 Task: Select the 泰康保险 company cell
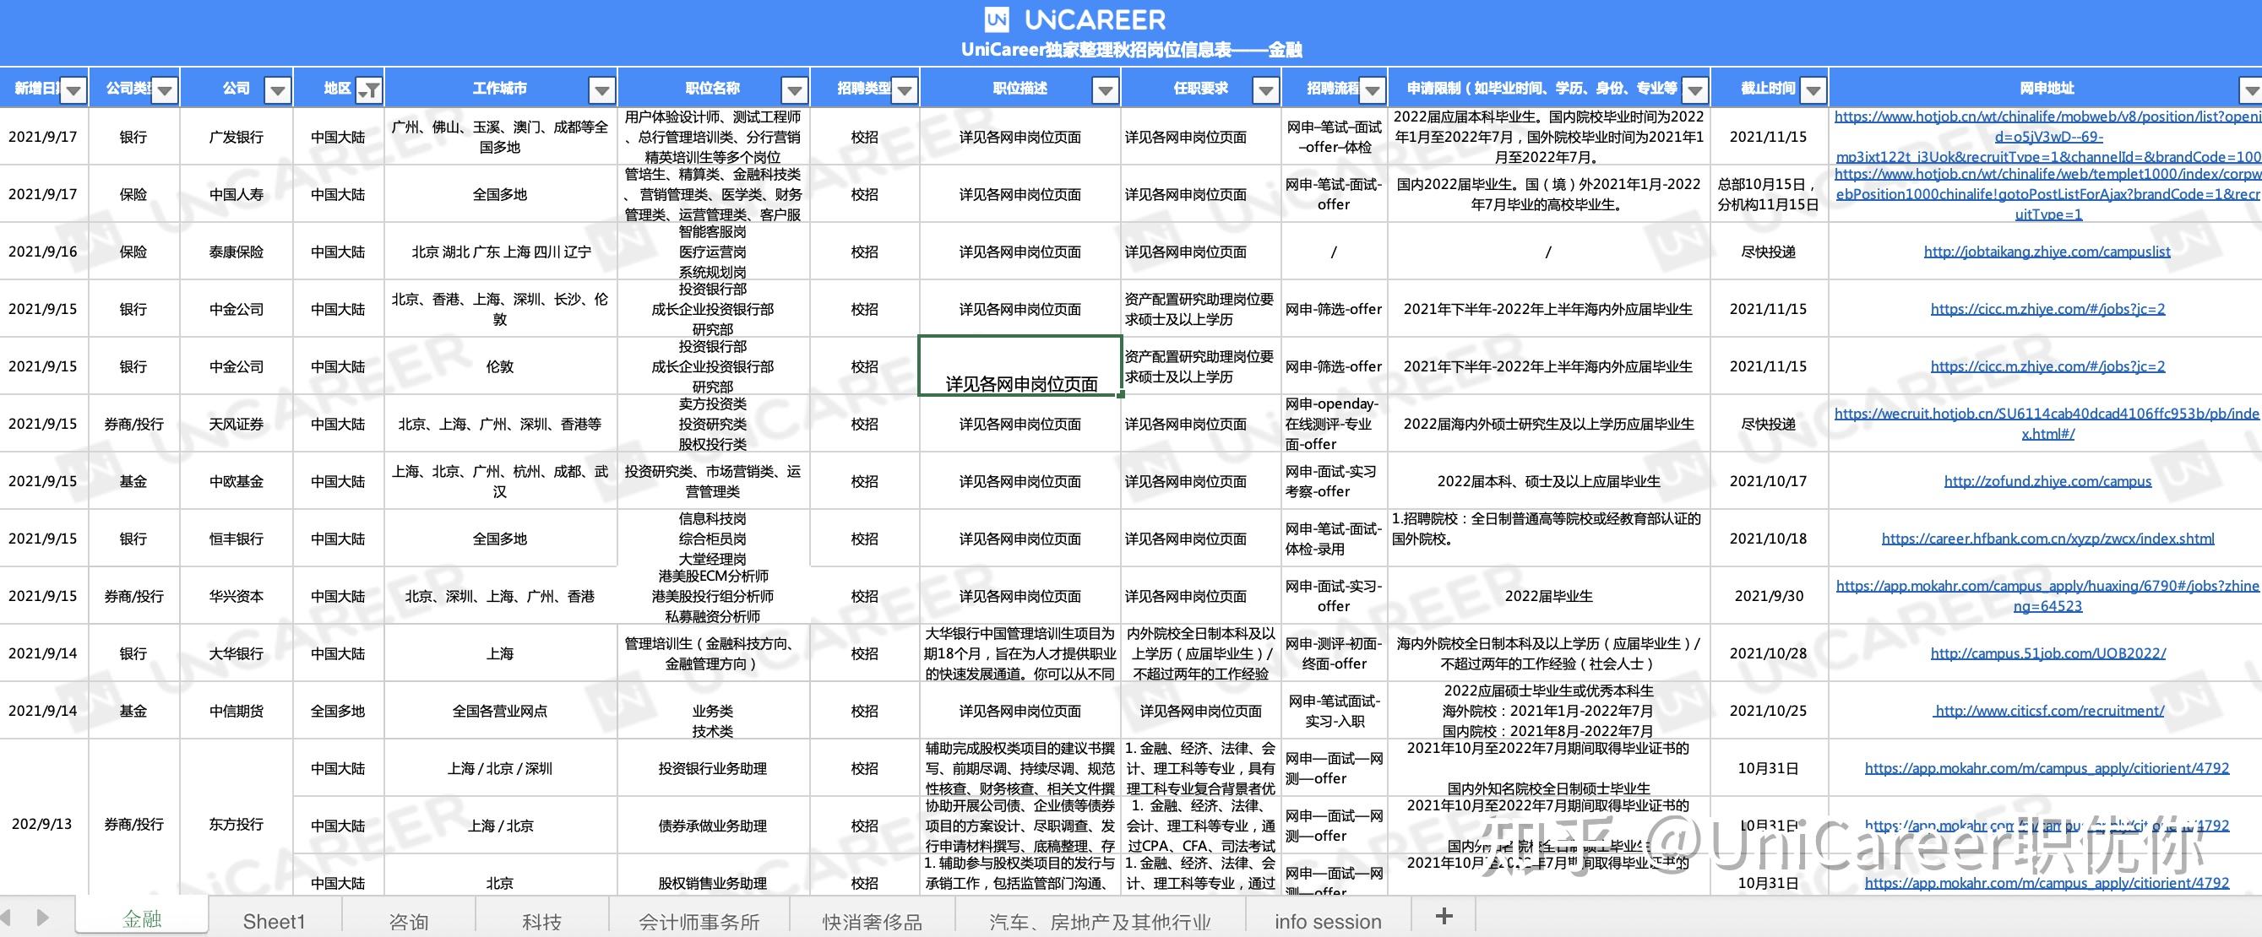(x=237, y=252)
